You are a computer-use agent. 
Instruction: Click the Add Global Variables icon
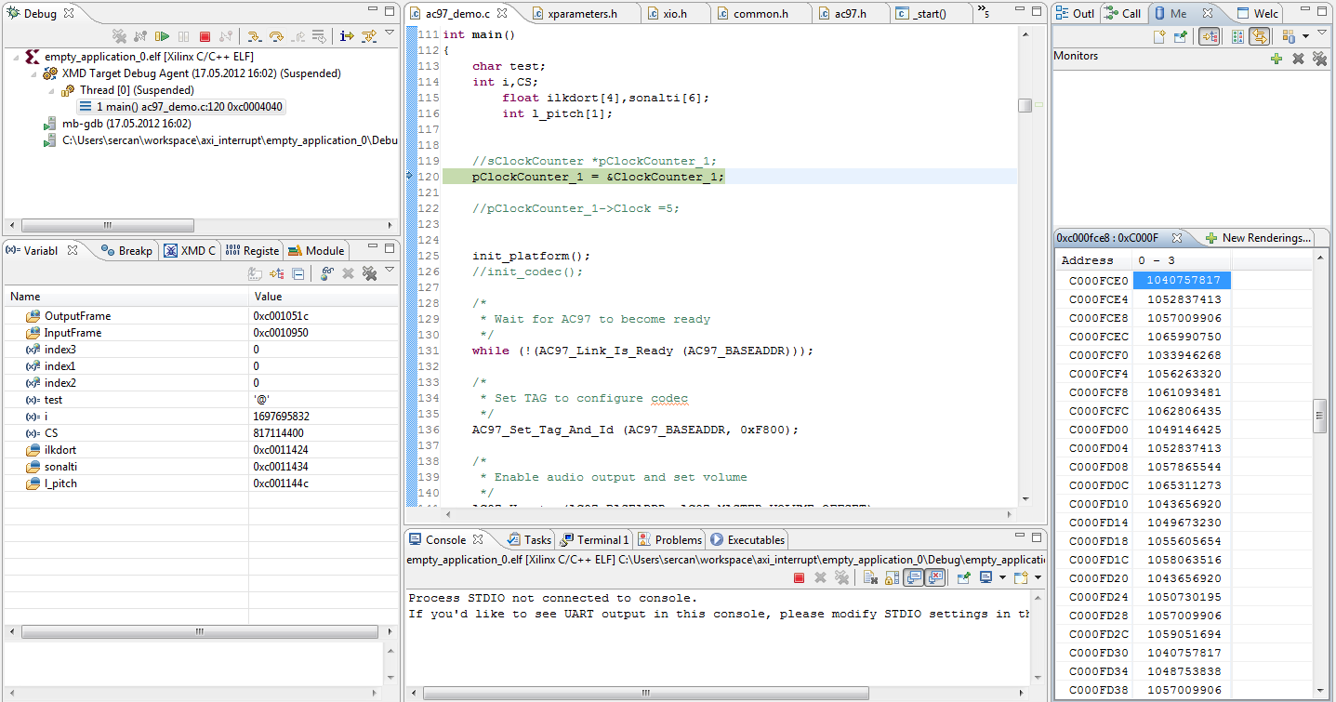pos(327,273)
